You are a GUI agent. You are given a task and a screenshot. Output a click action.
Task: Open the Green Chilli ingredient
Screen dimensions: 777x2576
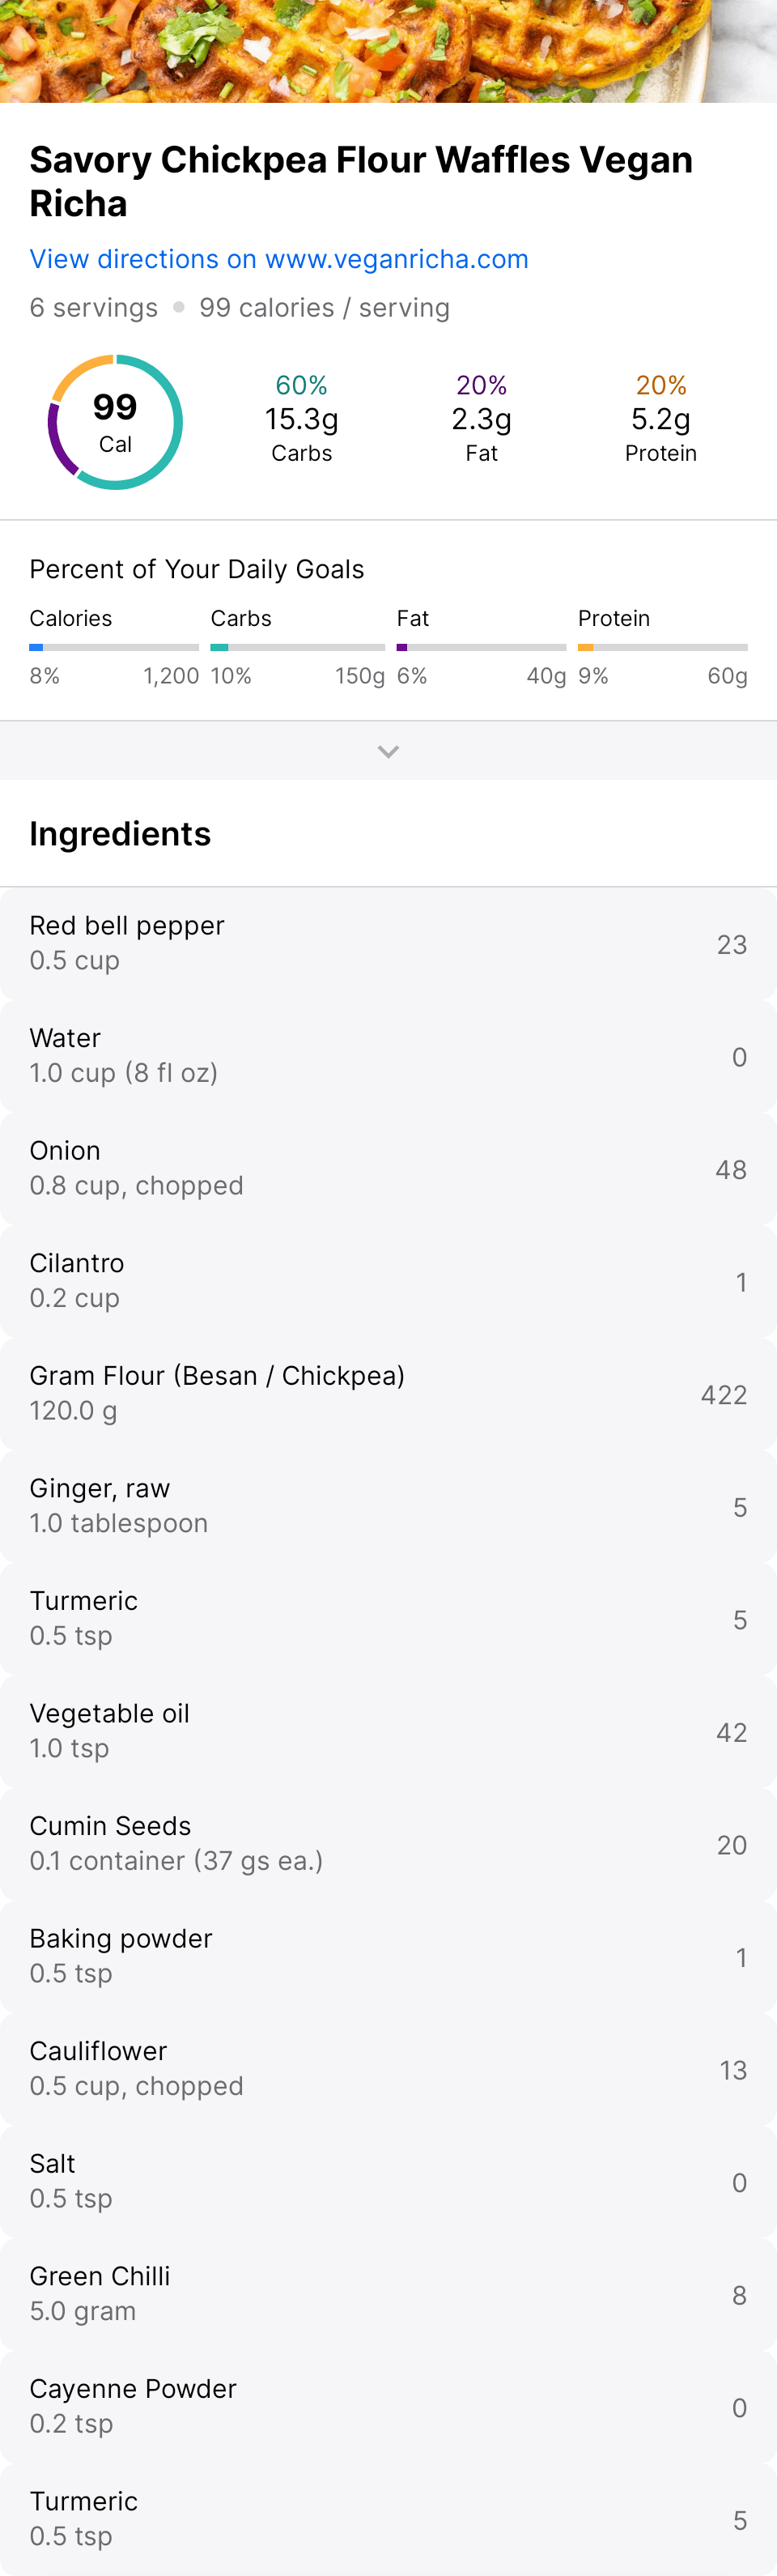point(388,2293)
